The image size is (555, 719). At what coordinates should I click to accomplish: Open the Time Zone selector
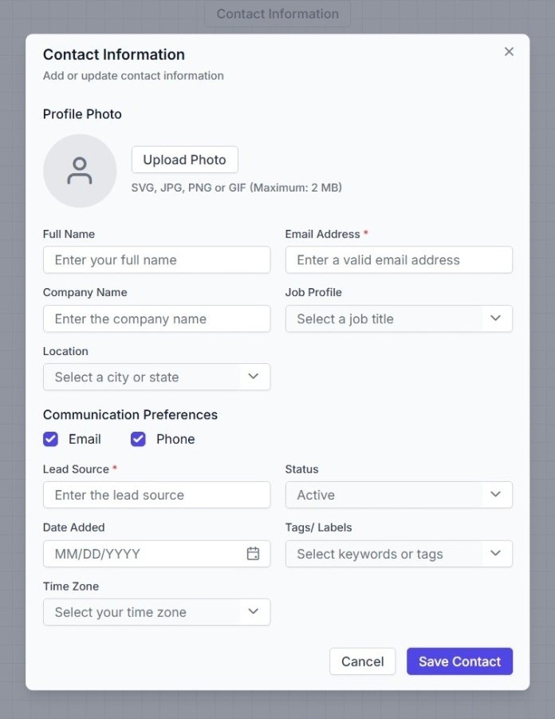click(156, 612)
